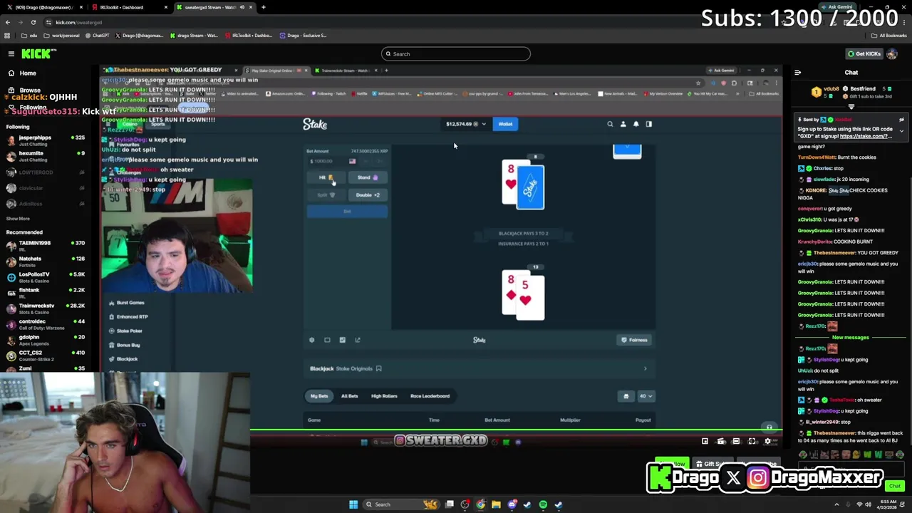Click the Kick search field
This screenshot has width=912, height=513.
[456, 54]
